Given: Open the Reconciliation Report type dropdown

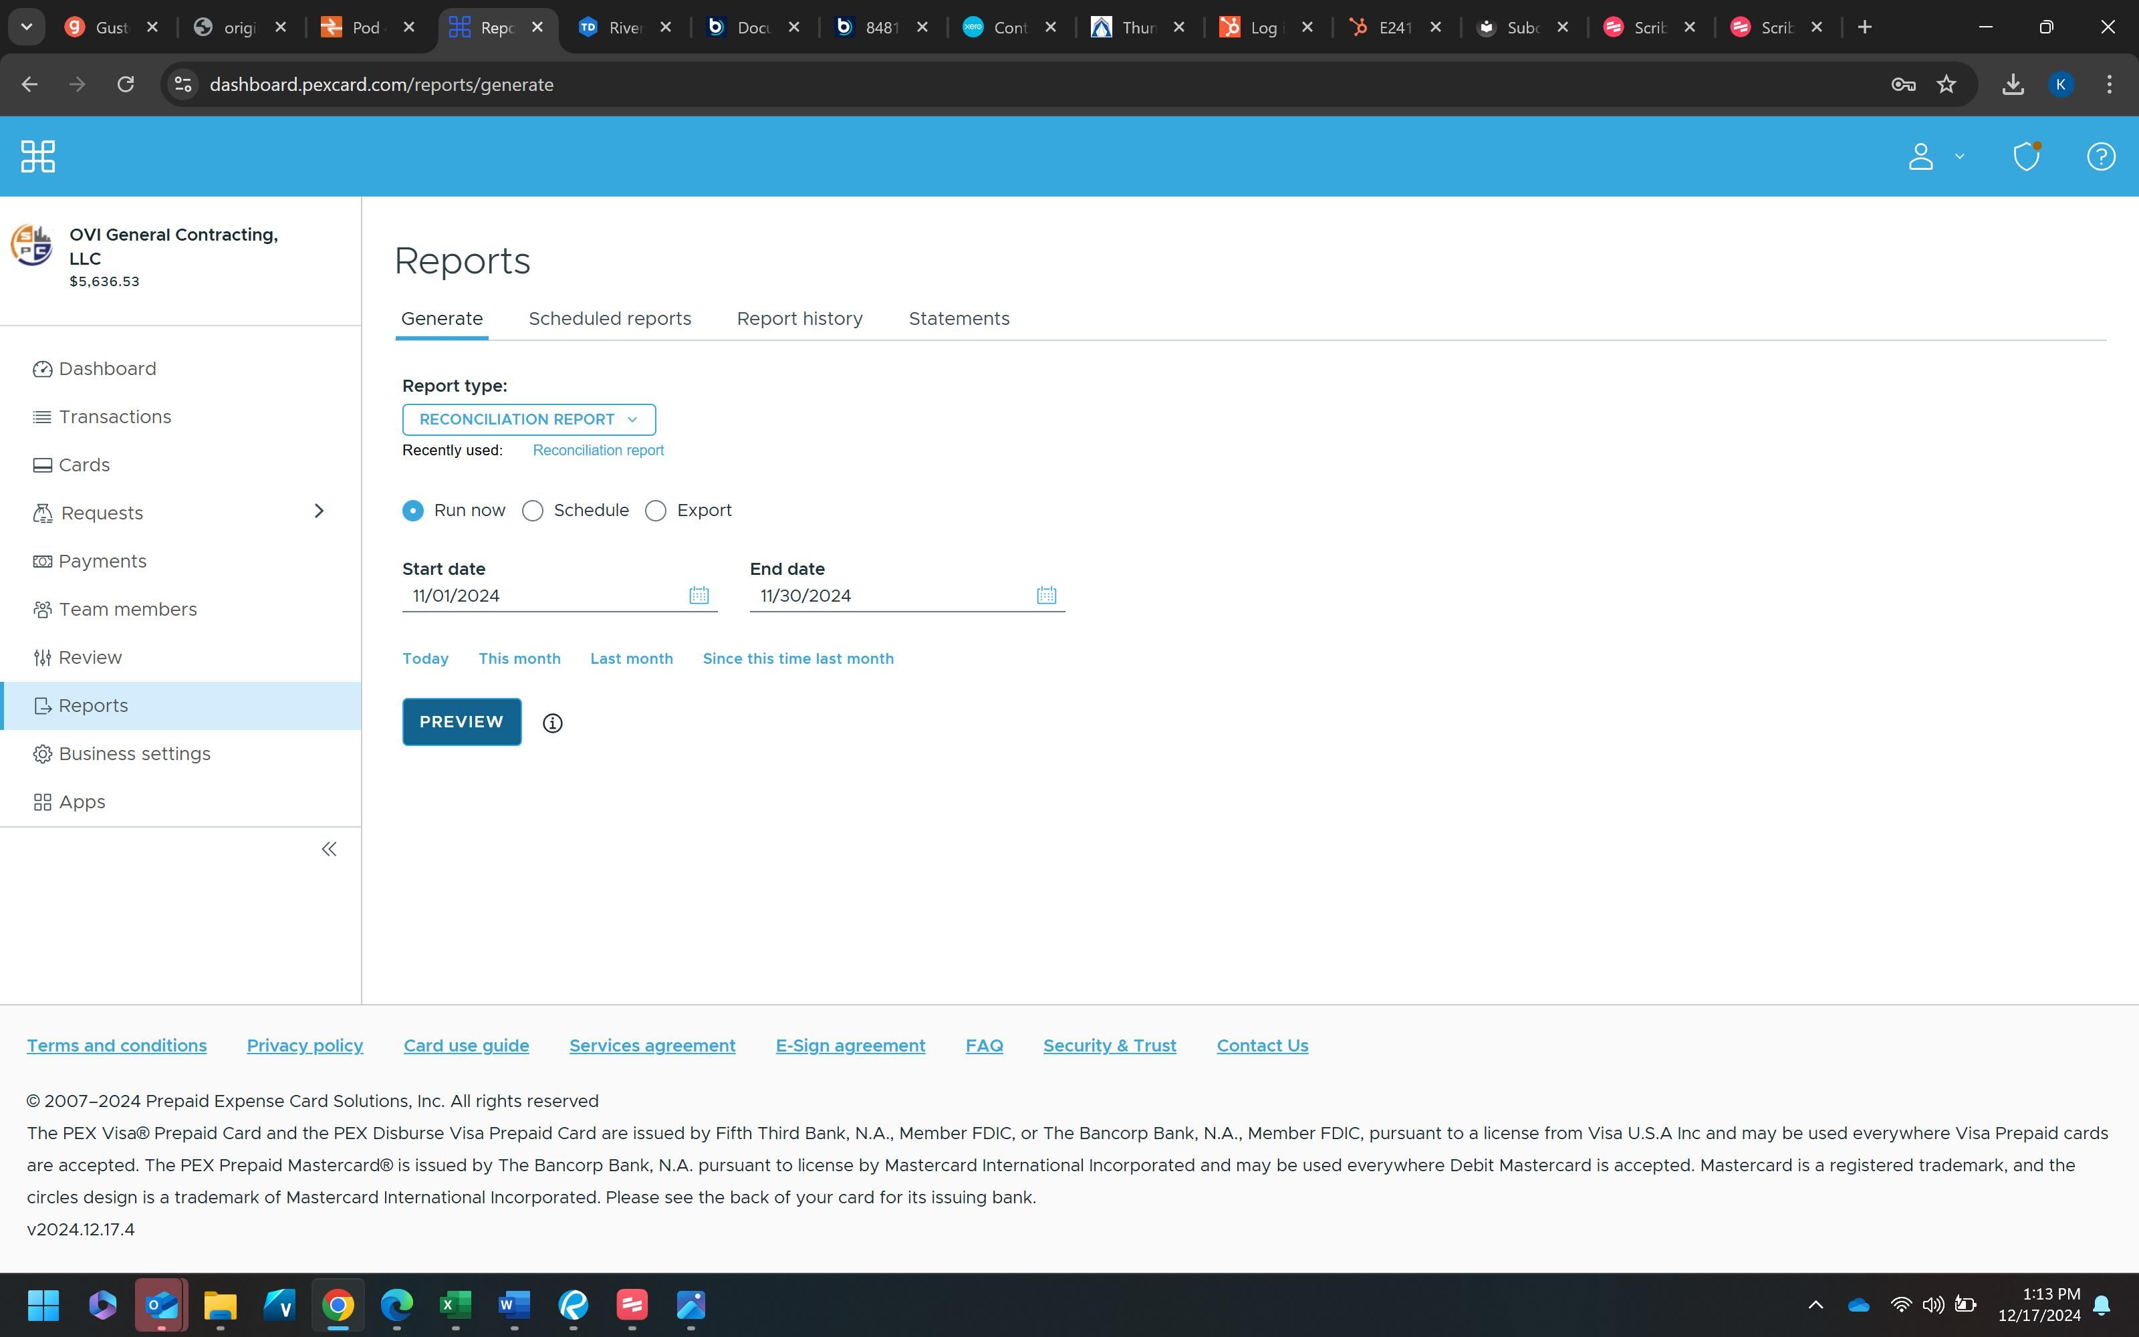Looking at the screenshot, I should (529, 419).
